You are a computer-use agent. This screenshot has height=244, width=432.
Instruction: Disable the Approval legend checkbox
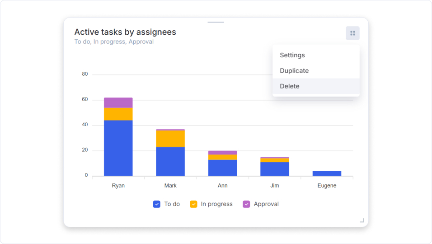point(246,204)
